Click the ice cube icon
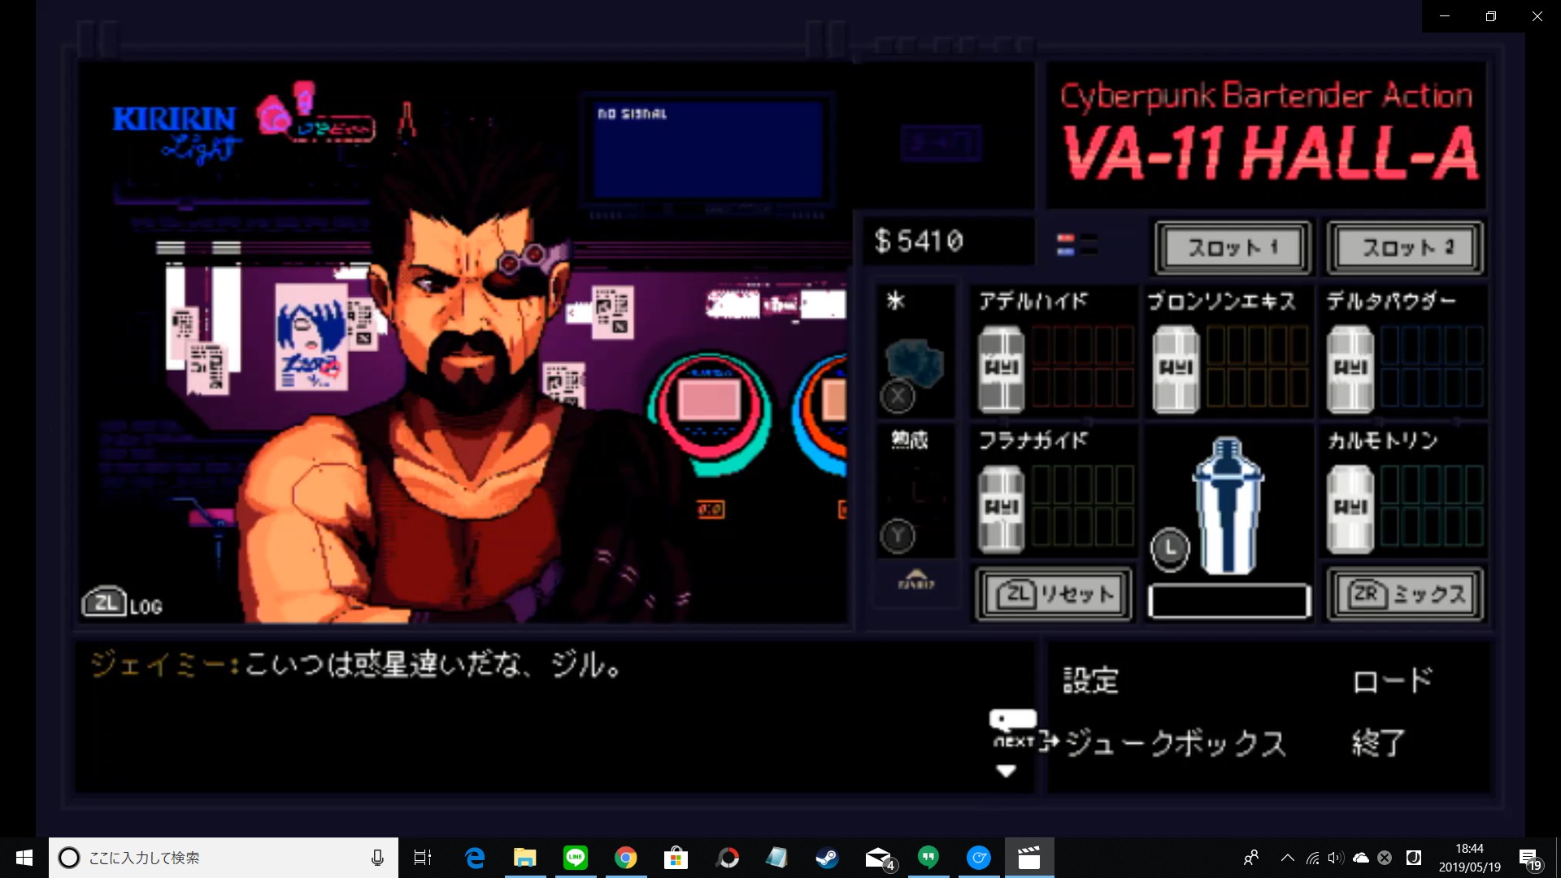The width and height of the screenshot is (1561, 878). [x=915, y=363]
